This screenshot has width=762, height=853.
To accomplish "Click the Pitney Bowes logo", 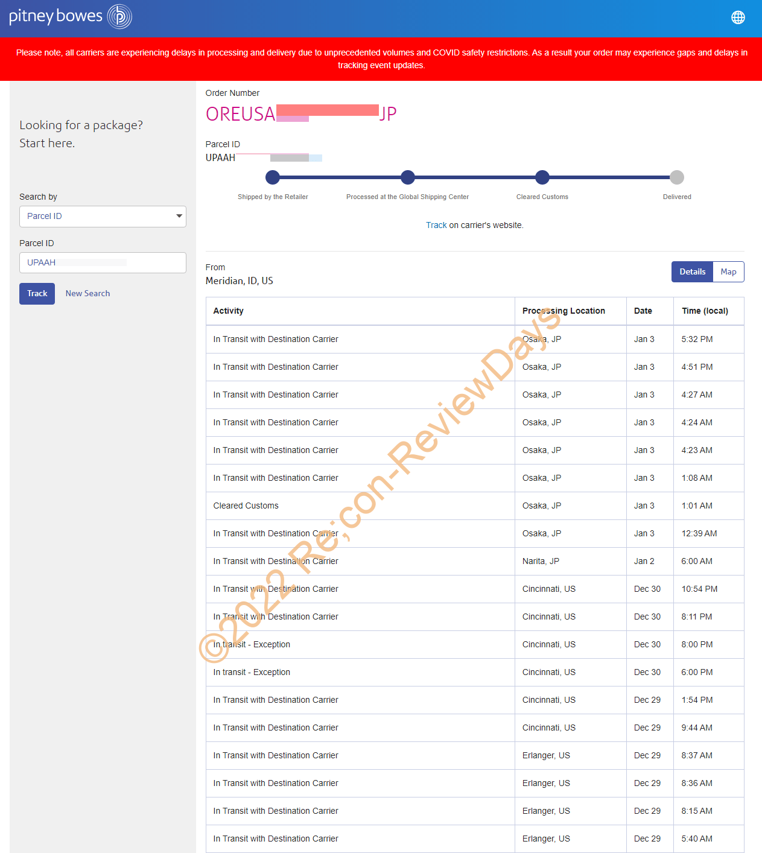I will click(x=69, y=17).
